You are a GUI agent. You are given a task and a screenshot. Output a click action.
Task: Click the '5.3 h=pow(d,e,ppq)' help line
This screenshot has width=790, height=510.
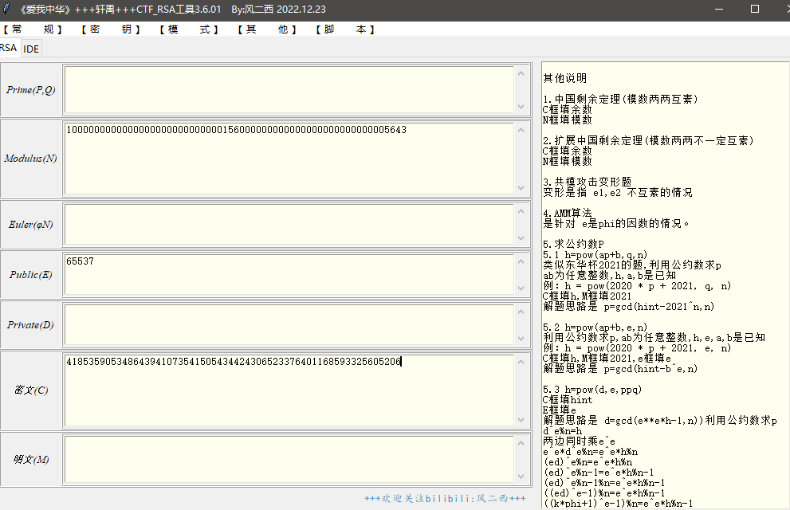[592, 390]
